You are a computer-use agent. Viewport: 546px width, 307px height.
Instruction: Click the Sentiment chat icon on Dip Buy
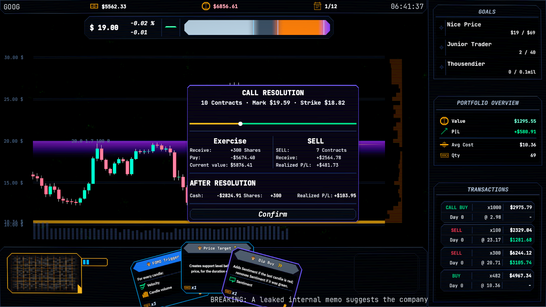(x=232, y=280)
